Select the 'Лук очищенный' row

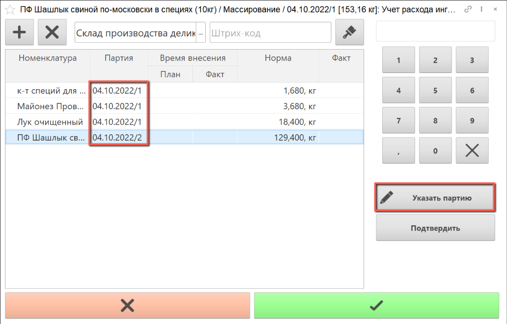[50, 122]
